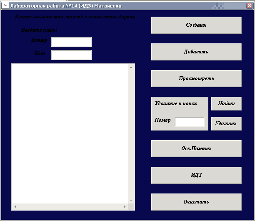This screenshot has width=255, height=221.
Task: Focus the Номер field in Удаление и поиск
Action: [x=190, y=122]
